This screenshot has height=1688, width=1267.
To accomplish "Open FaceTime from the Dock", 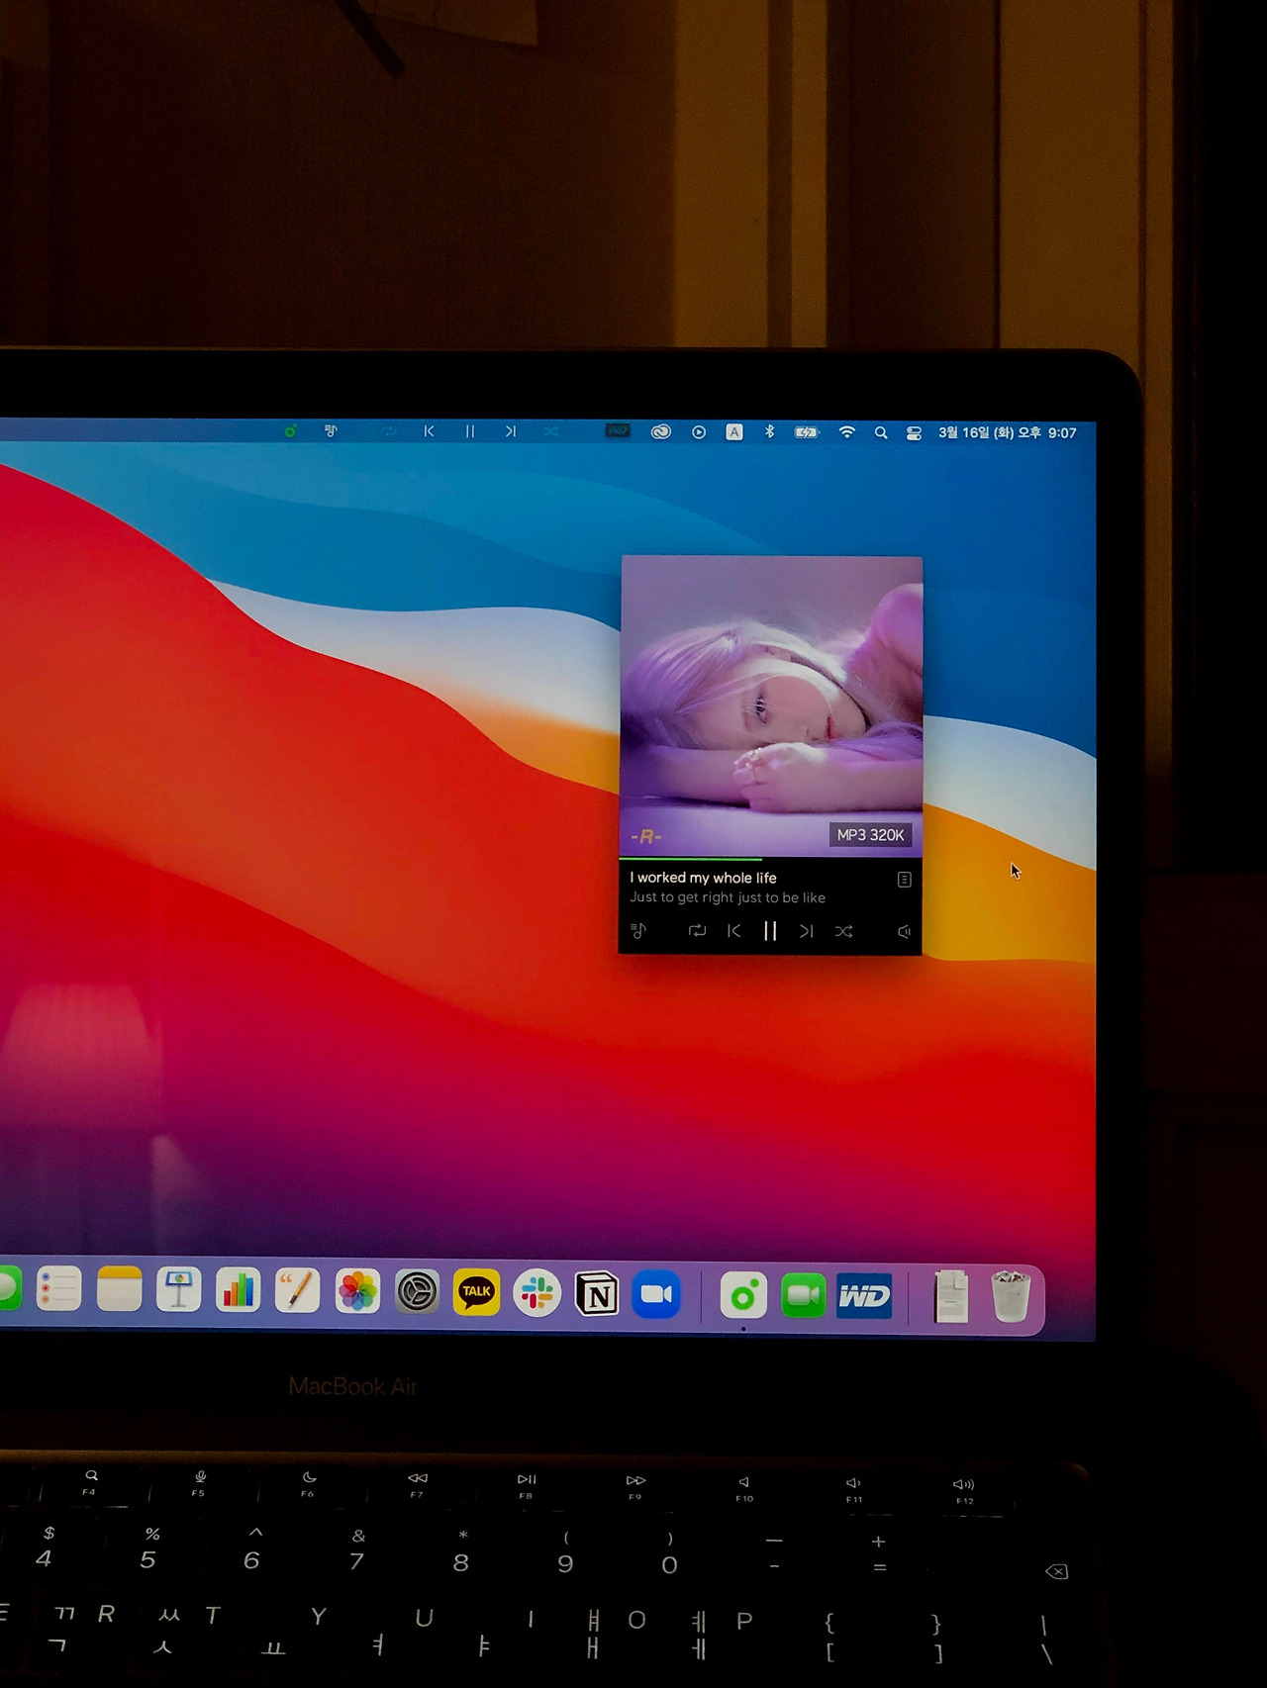I will tap(804, 1296).
